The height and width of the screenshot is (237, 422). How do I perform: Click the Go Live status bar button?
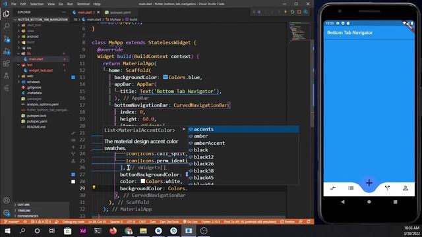191,222
